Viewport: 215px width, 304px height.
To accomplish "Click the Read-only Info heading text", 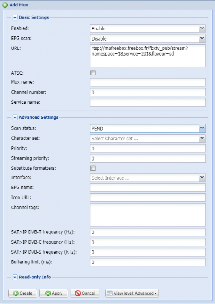I will (x=35, y=277).
